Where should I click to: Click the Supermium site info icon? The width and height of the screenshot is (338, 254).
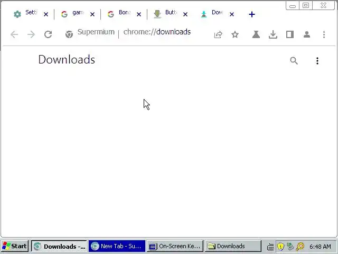point(69,34)
